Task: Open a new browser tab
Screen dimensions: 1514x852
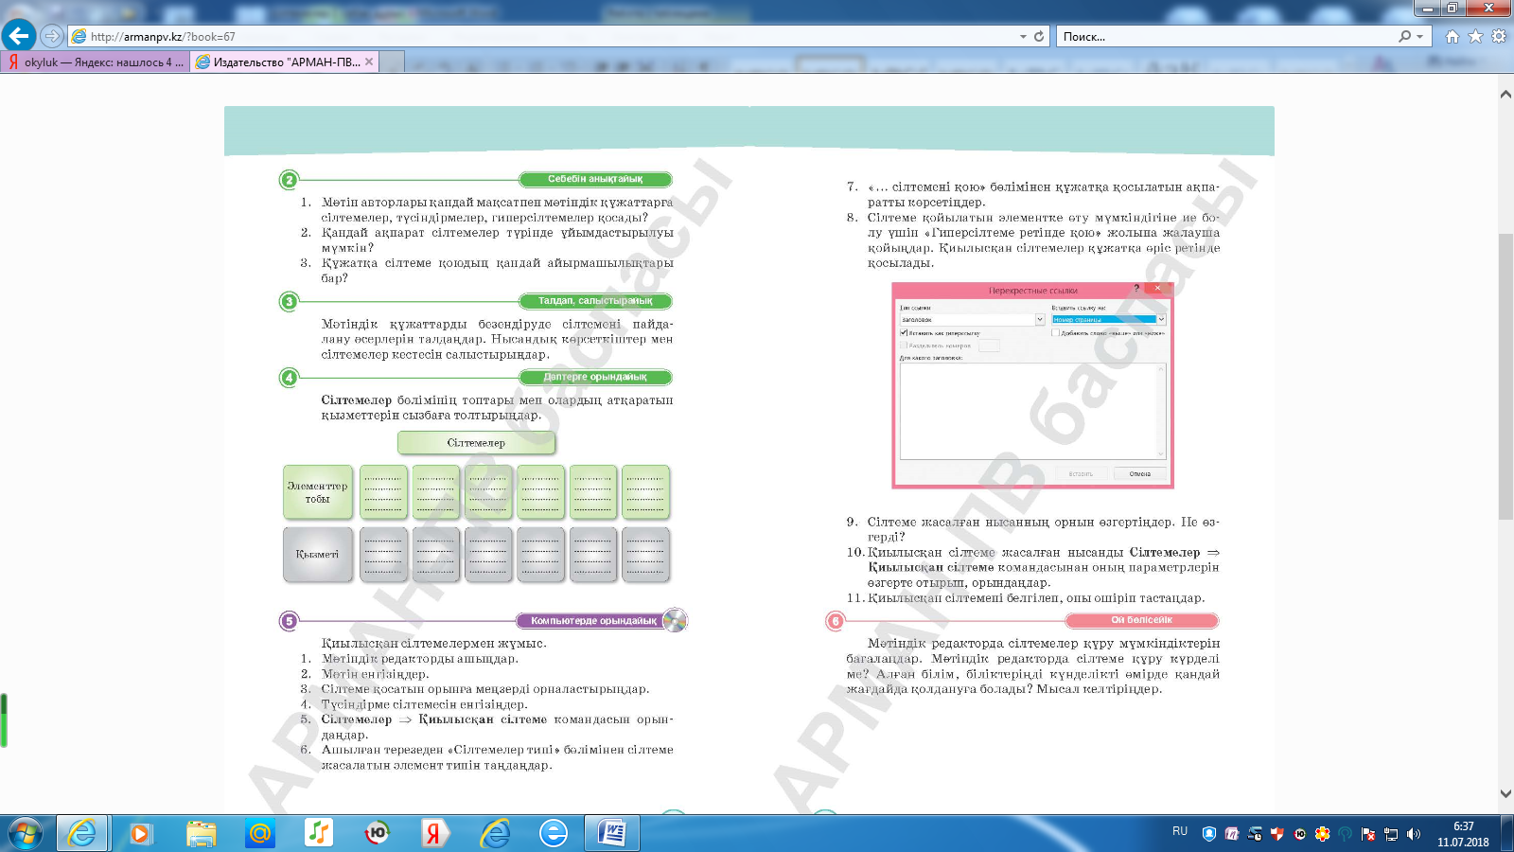Action: (x=392, y=62)
